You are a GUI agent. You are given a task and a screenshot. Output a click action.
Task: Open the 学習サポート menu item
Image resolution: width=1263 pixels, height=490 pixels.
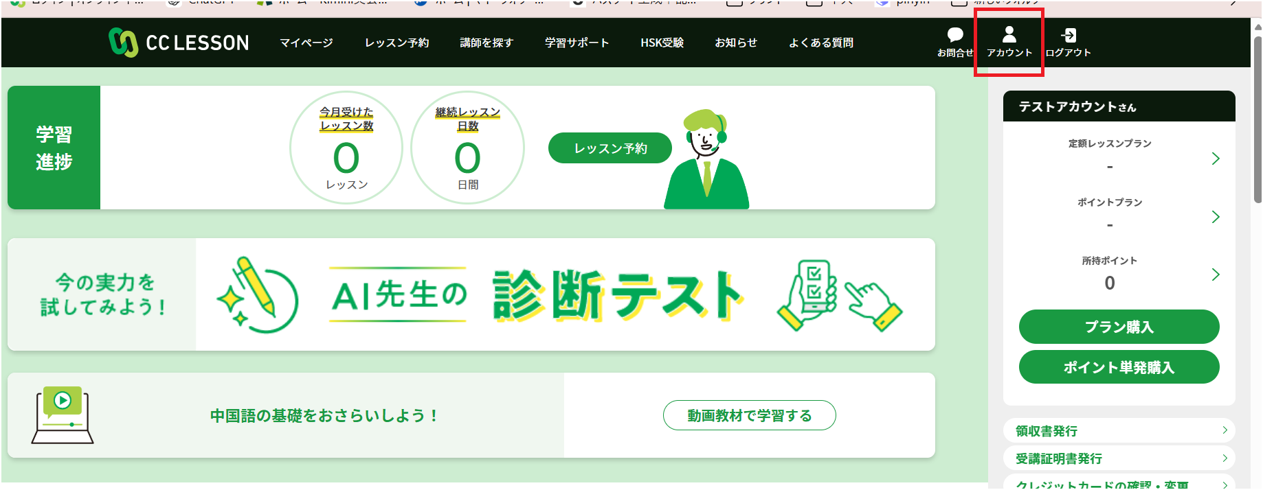tap(577, 43)
